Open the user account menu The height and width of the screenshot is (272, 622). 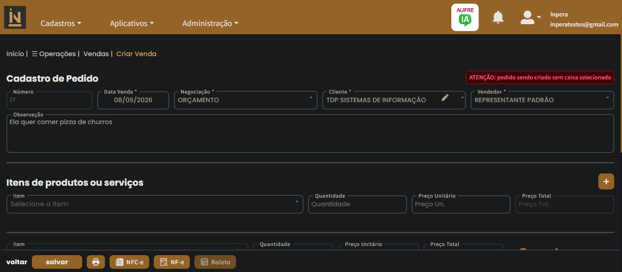(x=531, y=17)
